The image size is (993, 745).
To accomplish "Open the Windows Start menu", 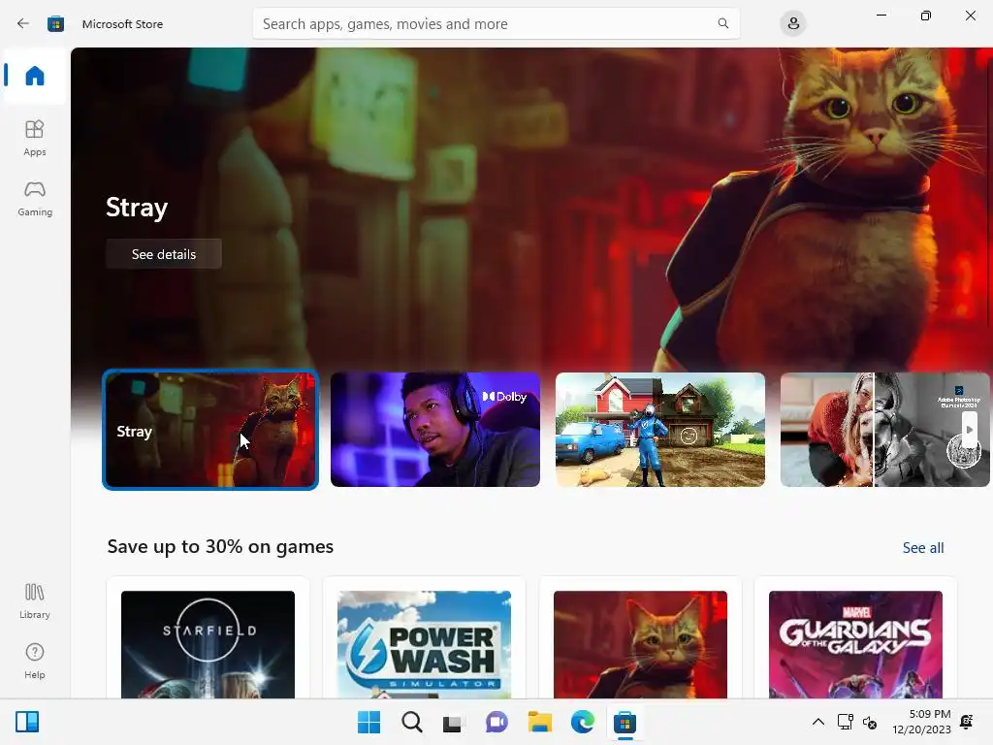I will [369, 722].
